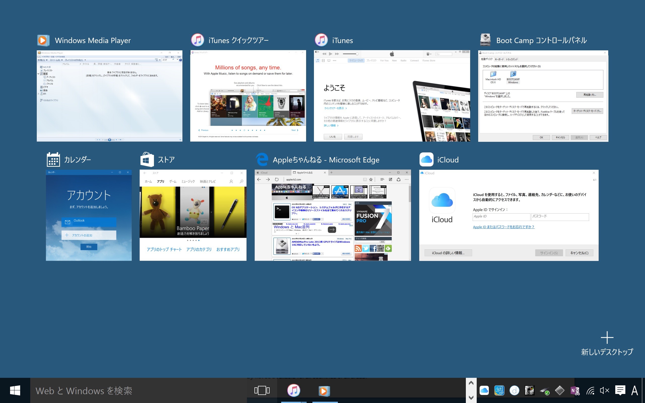Click the IME input mode 'A' indicator
The width and height of the screenshot is (645, 403).
[635, 391]
